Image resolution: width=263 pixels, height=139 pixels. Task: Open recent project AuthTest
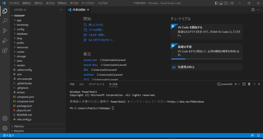89,74
